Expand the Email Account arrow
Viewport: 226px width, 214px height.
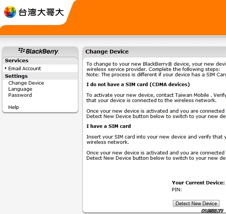6,68
